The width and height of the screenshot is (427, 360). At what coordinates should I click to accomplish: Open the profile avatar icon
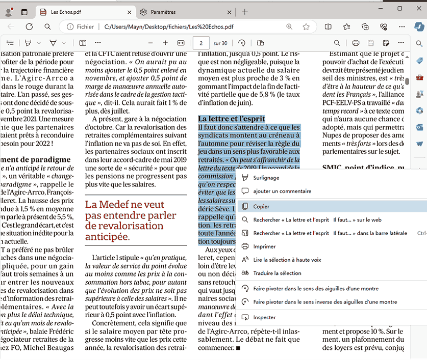click(x=9, y=12)
